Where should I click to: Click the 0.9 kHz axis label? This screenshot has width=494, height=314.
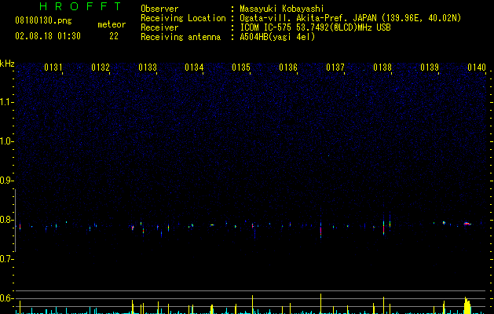(6, 181)
